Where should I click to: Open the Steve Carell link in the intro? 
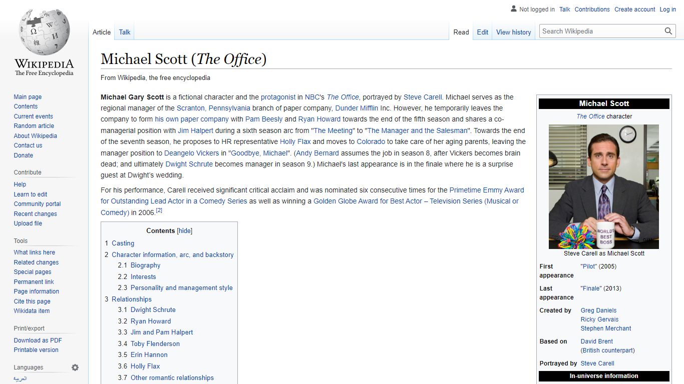point(423,97)
